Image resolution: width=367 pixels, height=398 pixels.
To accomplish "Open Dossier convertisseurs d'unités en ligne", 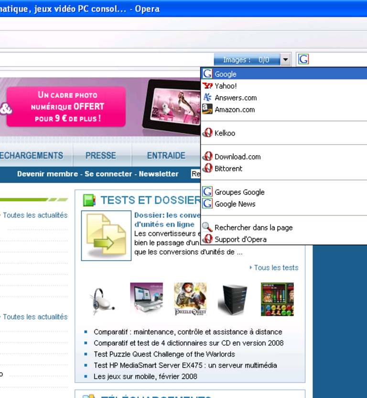I will (167, 220).
